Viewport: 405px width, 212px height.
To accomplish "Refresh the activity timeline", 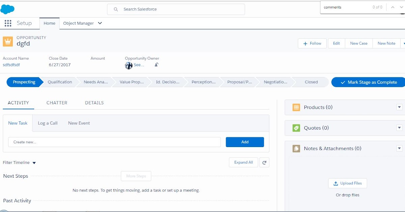I will 264,162.
